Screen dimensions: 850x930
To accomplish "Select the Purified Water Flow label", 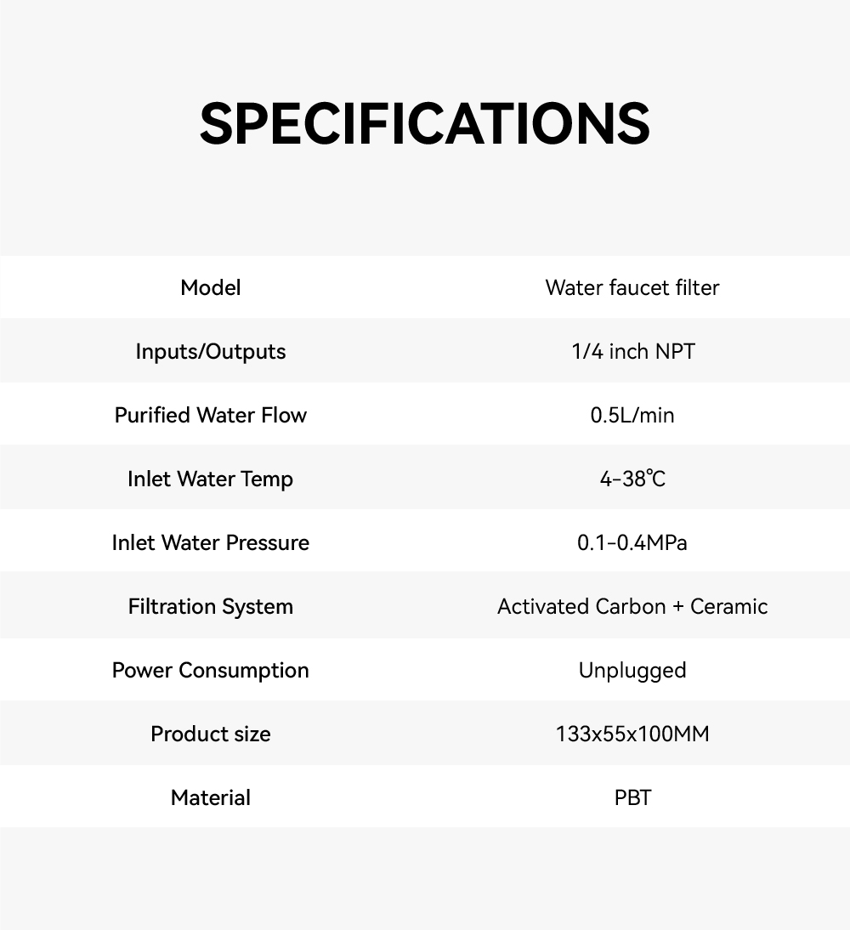I will point(211,415).
